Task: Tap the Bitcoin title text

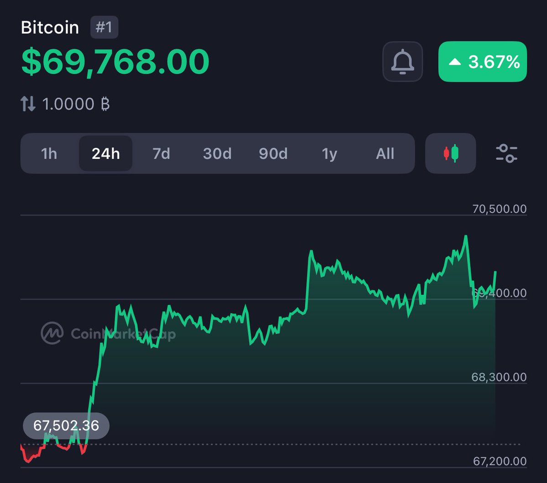Action: 50,27
